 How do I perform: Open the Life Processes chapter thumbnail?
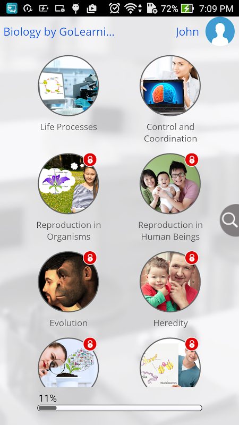(69, 86)
